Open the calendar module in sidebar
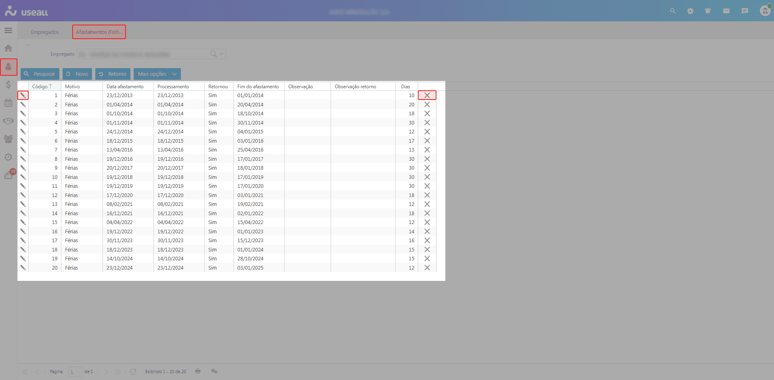The width and height of the screenshot is (774, 380). click(x=8, y=103)
